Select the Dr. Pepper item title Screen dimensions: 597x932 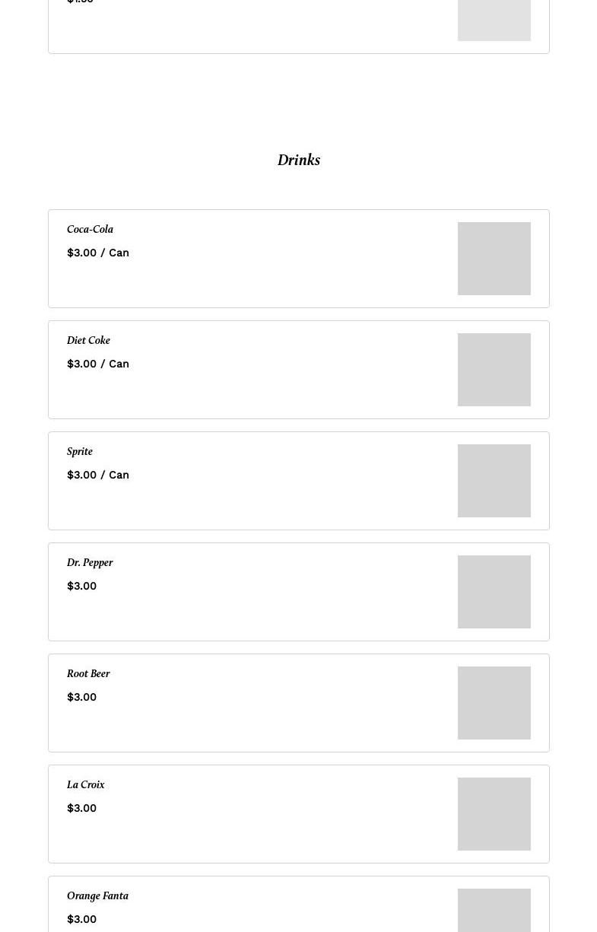coord(90,563)
